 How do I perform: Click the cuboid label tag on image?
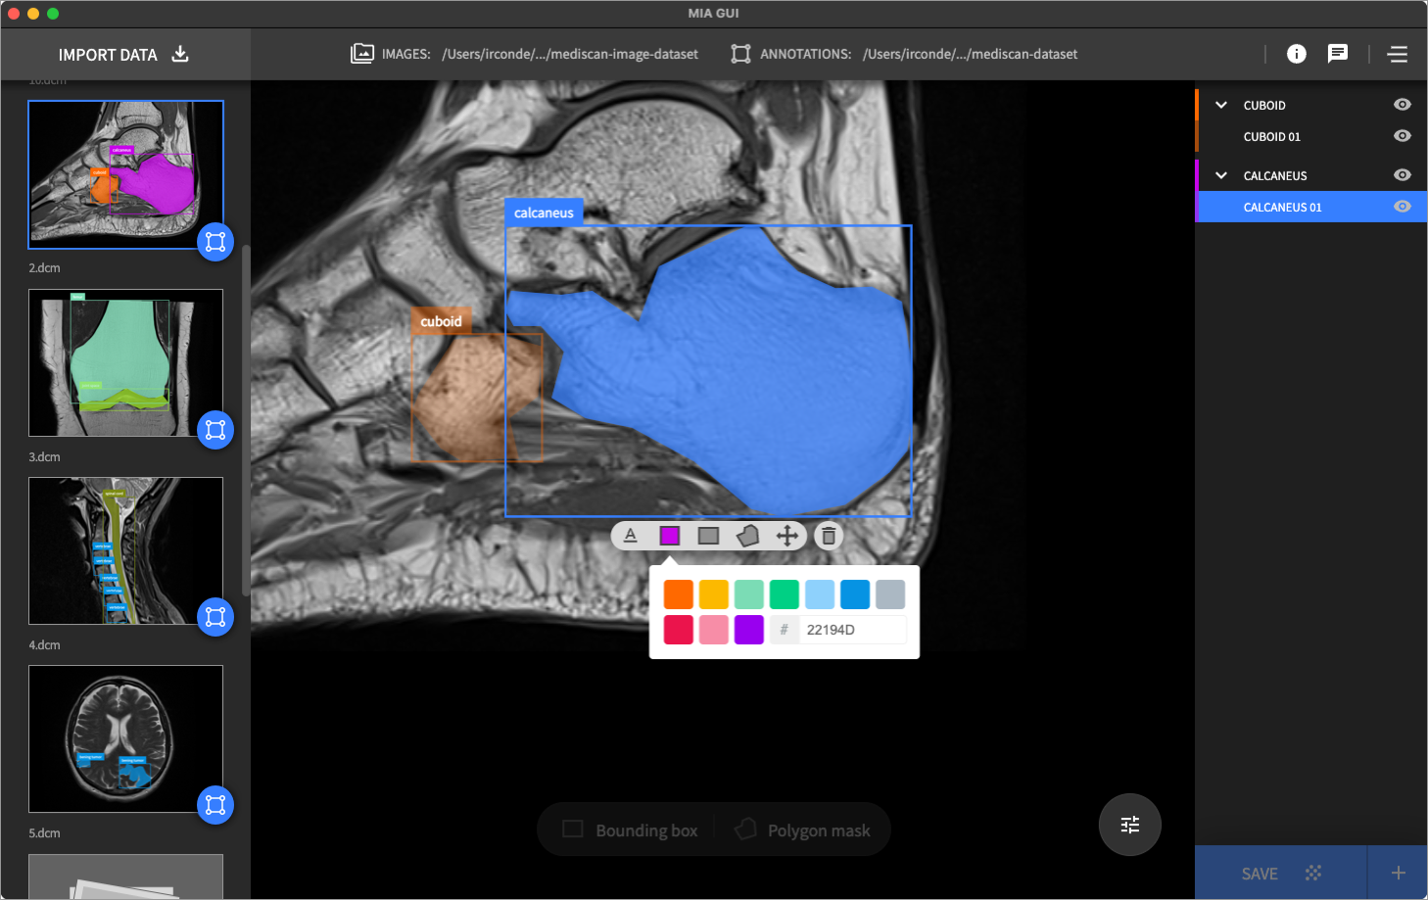pyautogui.click(x=441, y=321)
